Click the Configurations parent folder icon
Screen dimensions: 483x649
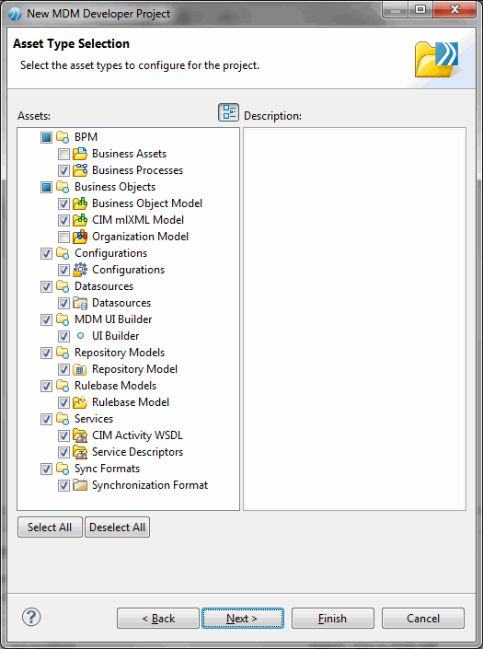(x=63, y=253)
